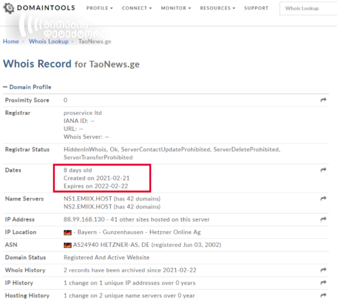Click share arrow in IP History row
Screen dimensions: 337x302
[x=323, y=283]
